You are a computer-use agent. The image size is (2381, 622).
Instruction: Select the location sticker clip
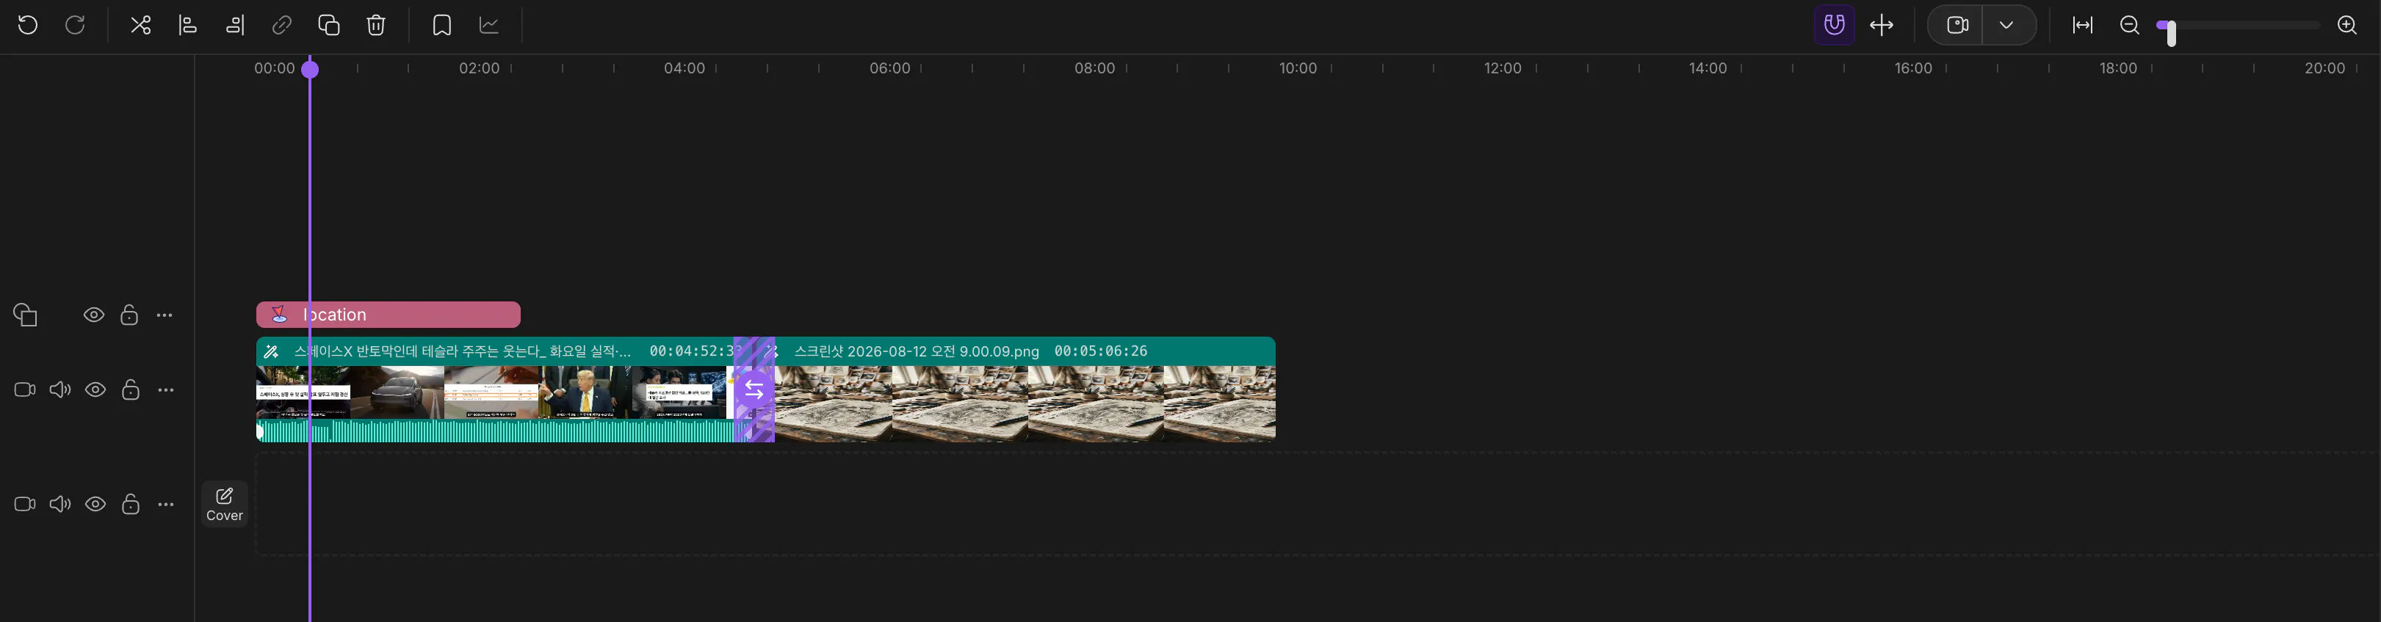[389, 315]
